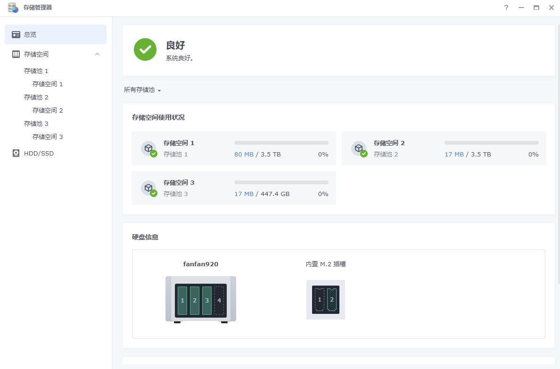Click the green health status checkmark icon

[x=145, y=49]
